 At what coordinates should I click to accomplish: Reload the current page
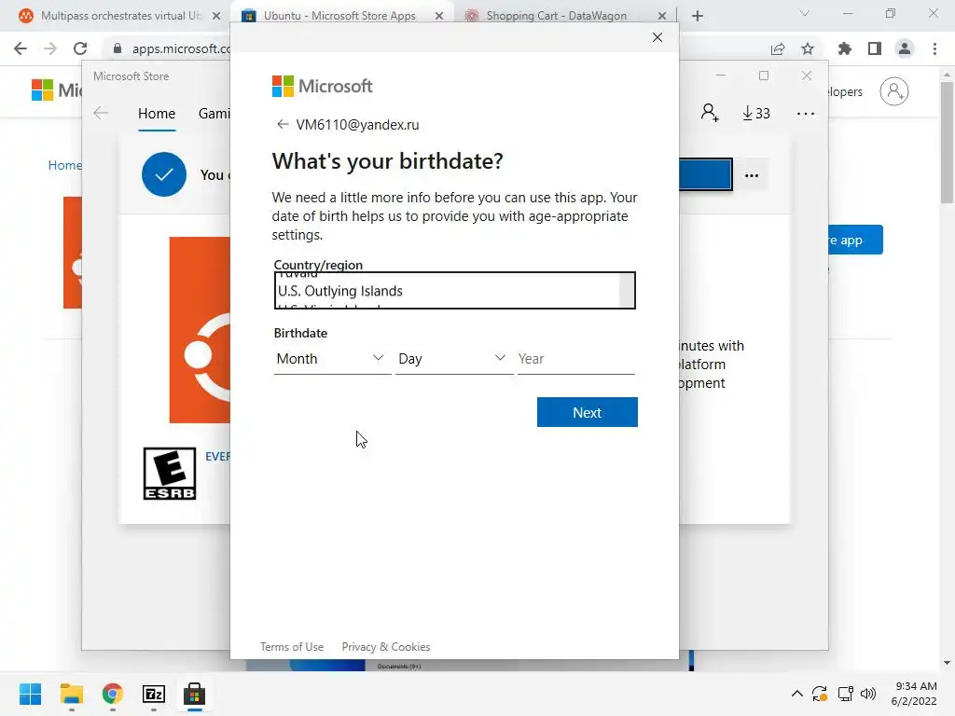coord(80,48)
